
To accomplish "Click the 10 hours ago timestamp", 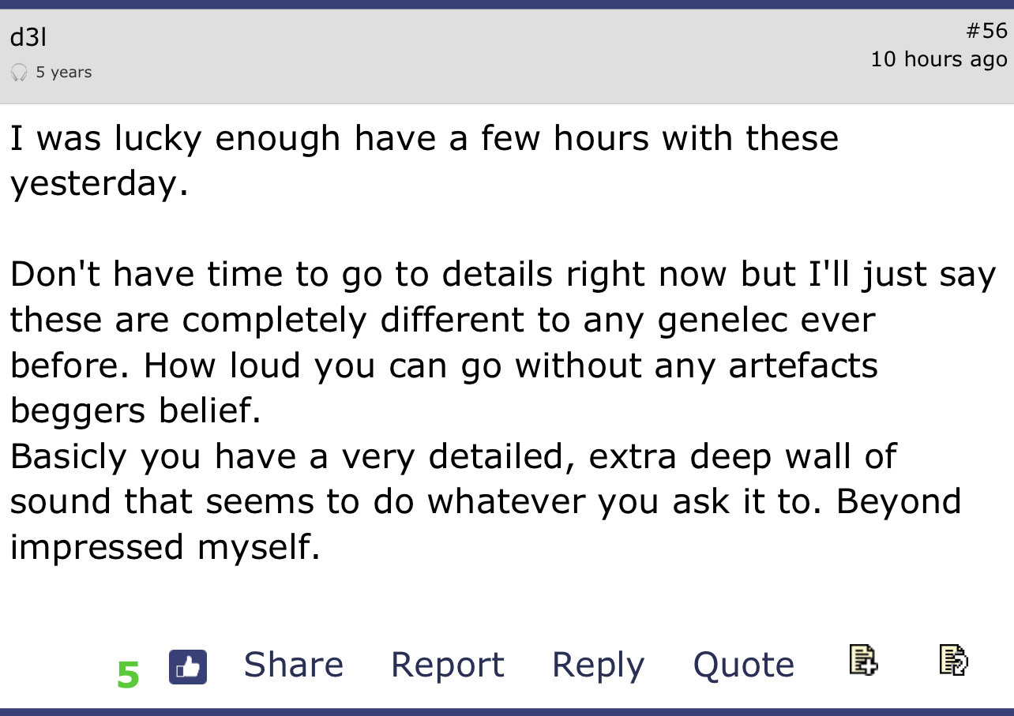I will pyautogui.click(x=939, y=59).
